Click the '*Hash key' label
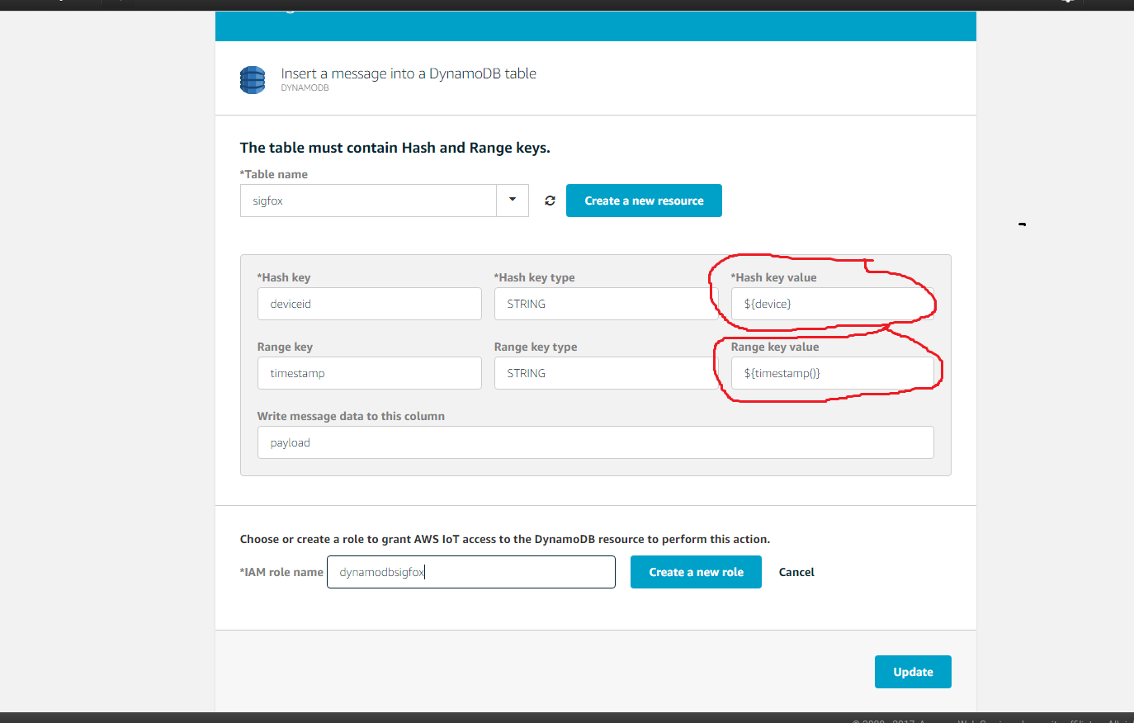The height and width of the screenshot is (723, 1134). (283, 277)
